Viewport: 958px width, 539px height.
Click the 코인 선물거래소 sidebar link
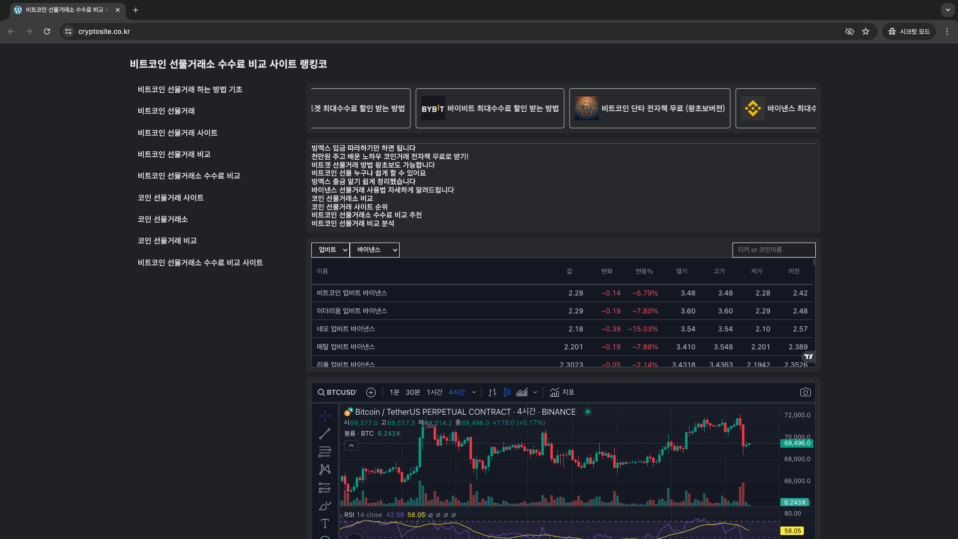[162, 219]
